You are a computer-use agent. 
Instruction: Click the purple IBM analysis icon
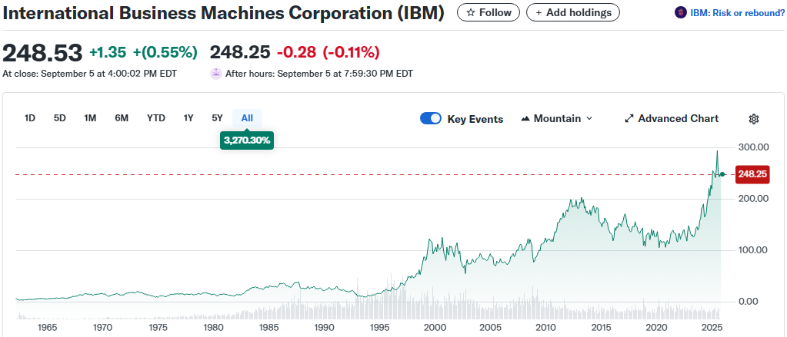(680, 12)
